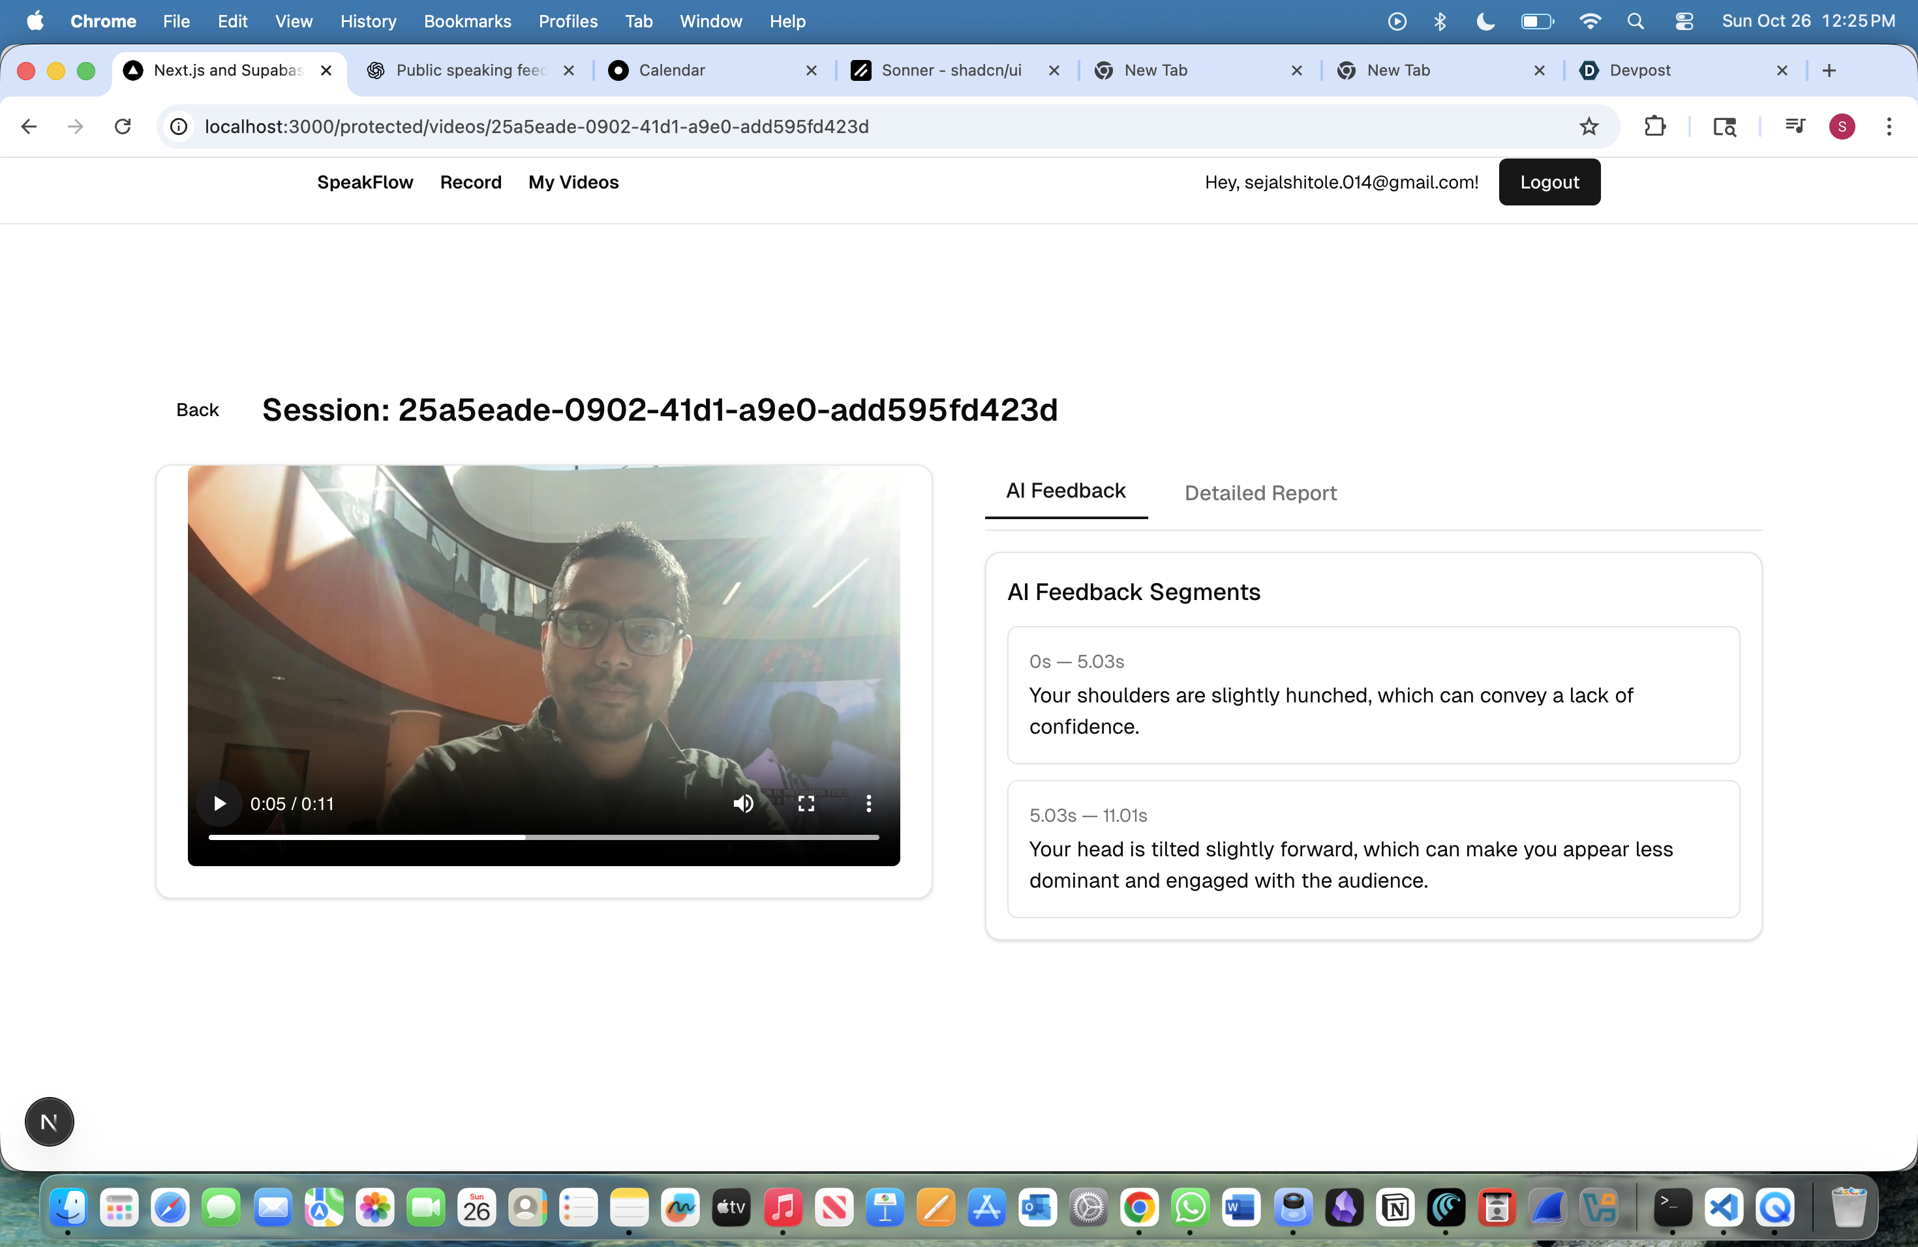Open Chrome three-dot menu
The height and width of the screenshot is (1247, 1918).
click(x=1888, y=127)
